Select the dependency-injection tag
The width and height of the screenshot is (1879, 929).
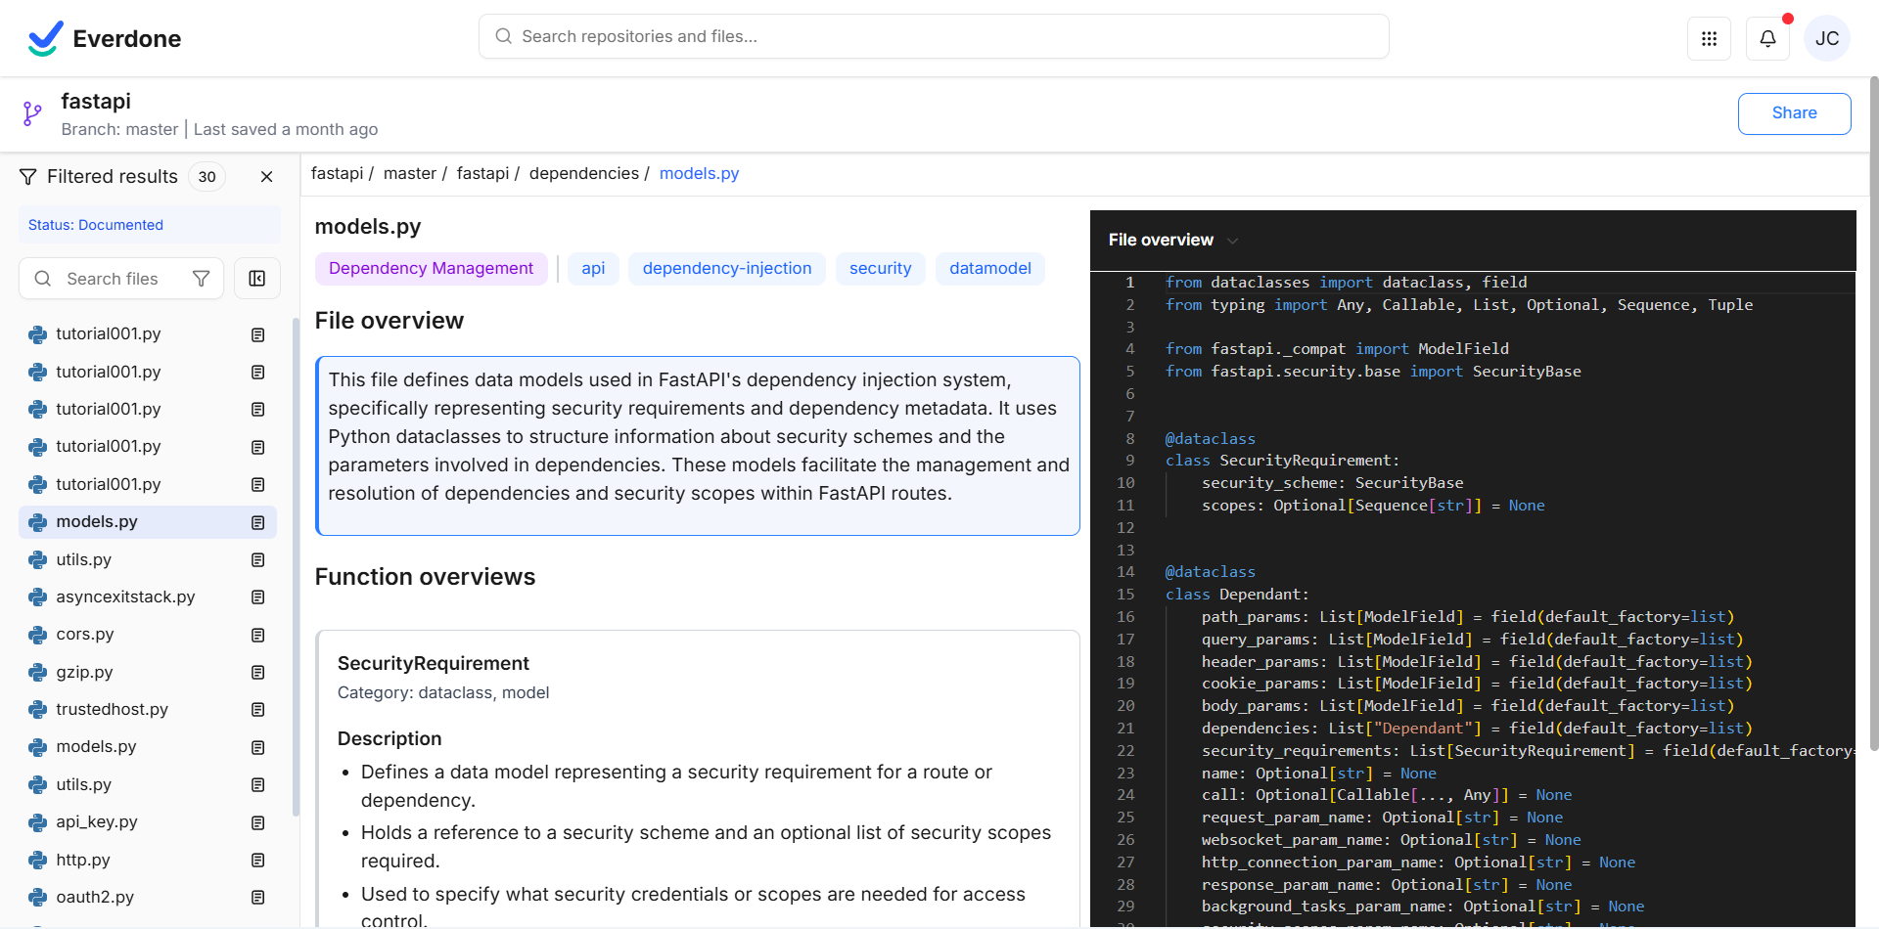click(x=726, y=269)
